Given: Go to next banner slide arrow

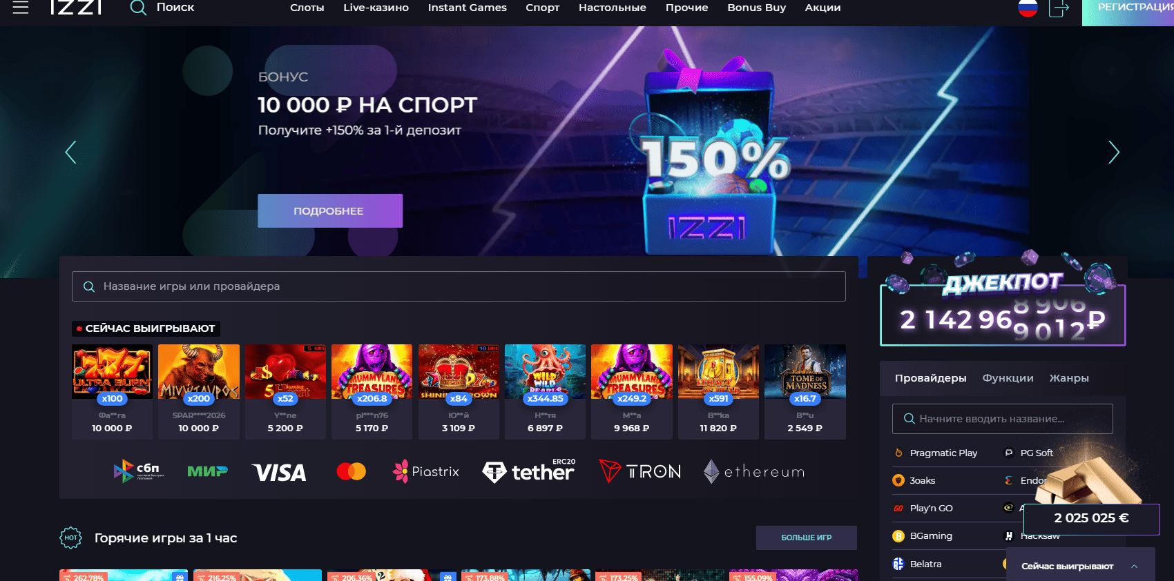Looking at the screenshot, I should pos(1113,152).
